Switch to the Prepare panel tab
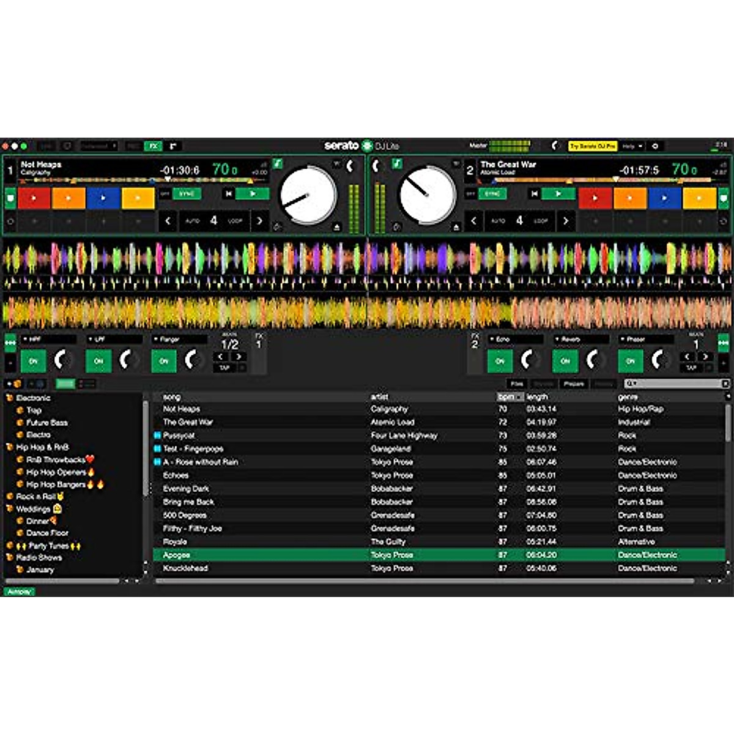The width and height of the screenshot is (734, 734). point(574,384)
